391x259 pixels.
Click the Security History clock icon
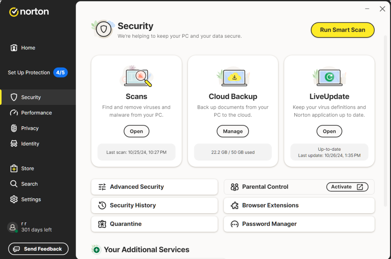102,205
